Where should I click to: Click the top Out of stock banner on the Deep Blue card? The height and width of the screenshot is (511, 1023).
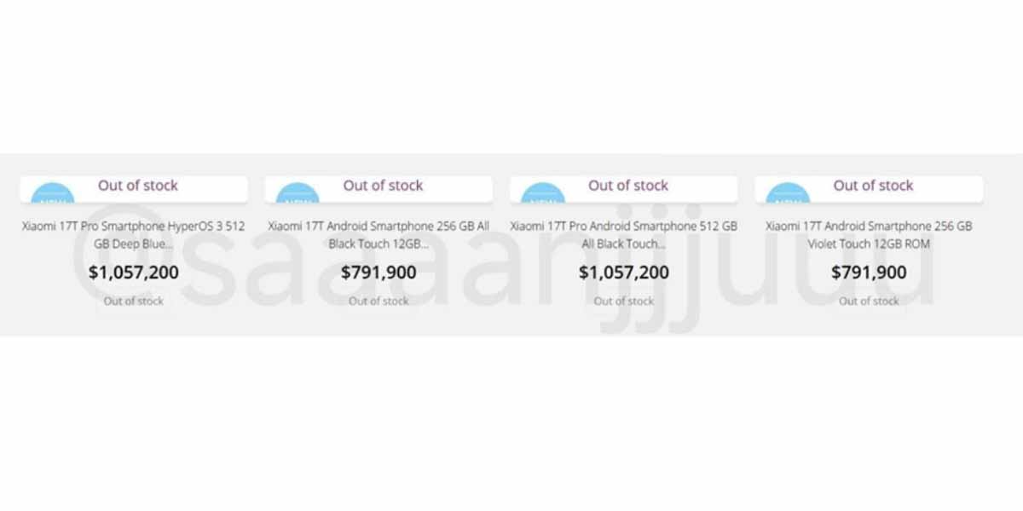(138, 186)
